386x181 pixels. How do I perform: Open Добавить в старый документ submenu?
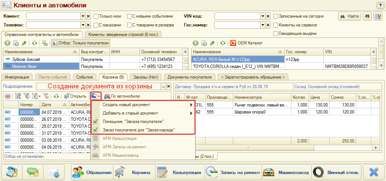[x=143, y=113]
